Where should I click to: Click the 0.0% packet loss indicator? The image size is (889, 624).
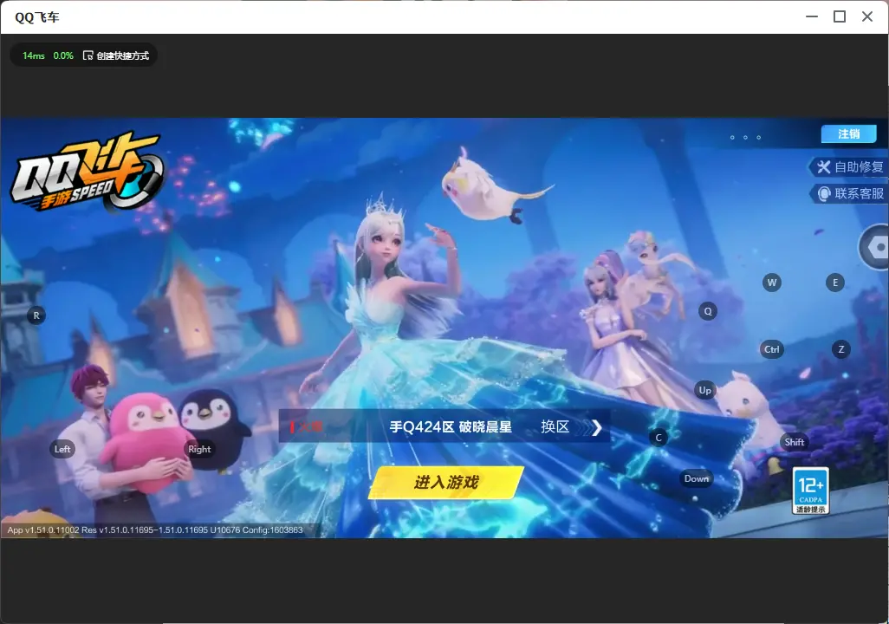pyautogui.click(x=63, y=55)
